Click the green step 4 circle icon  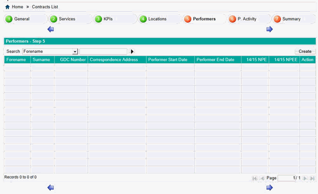click(143, 19)
